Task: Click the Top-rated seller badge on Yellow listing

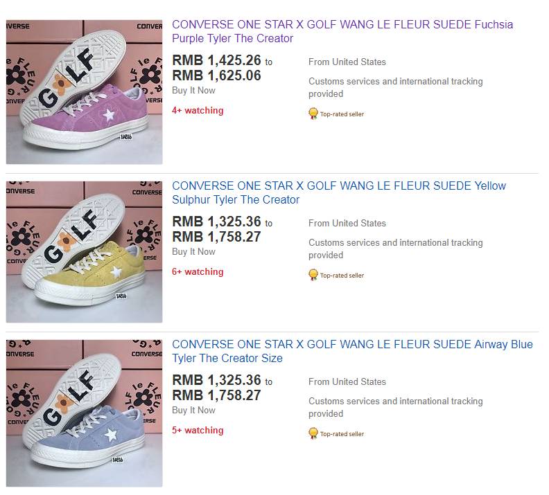Action: coord(336,275)
